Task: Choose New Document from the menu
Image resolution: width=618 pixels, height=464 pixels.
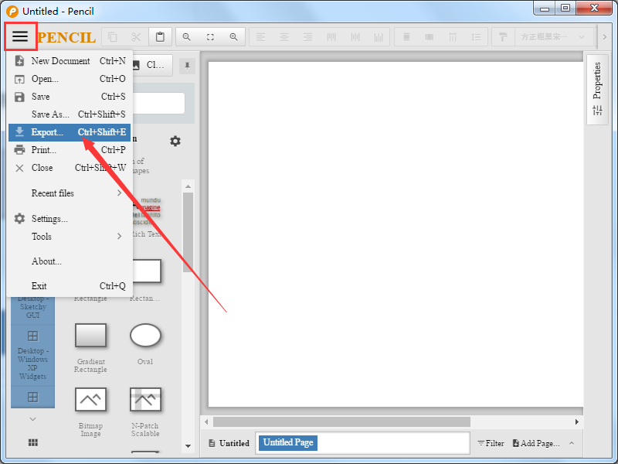Action: 70,61
